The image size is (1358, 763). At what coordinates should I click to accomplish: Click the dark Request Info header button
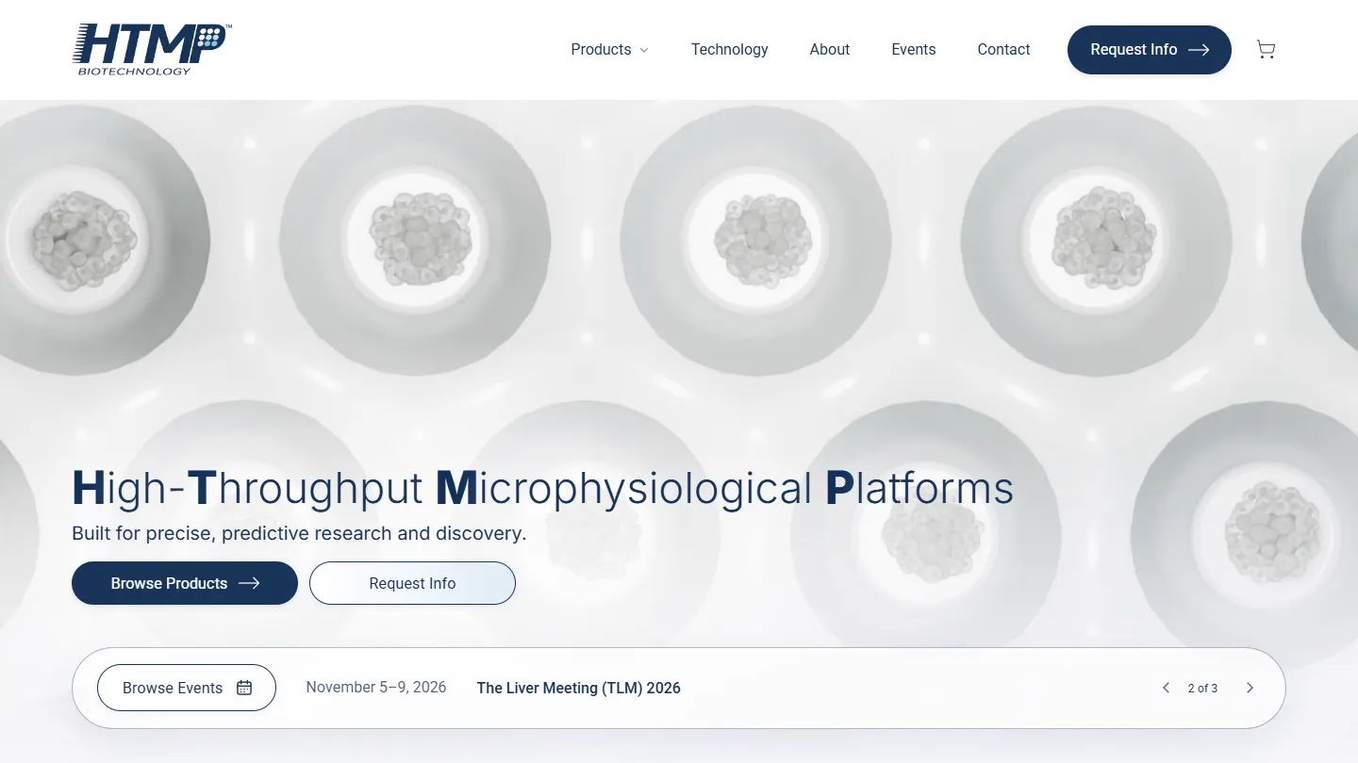pos(1149,50)
